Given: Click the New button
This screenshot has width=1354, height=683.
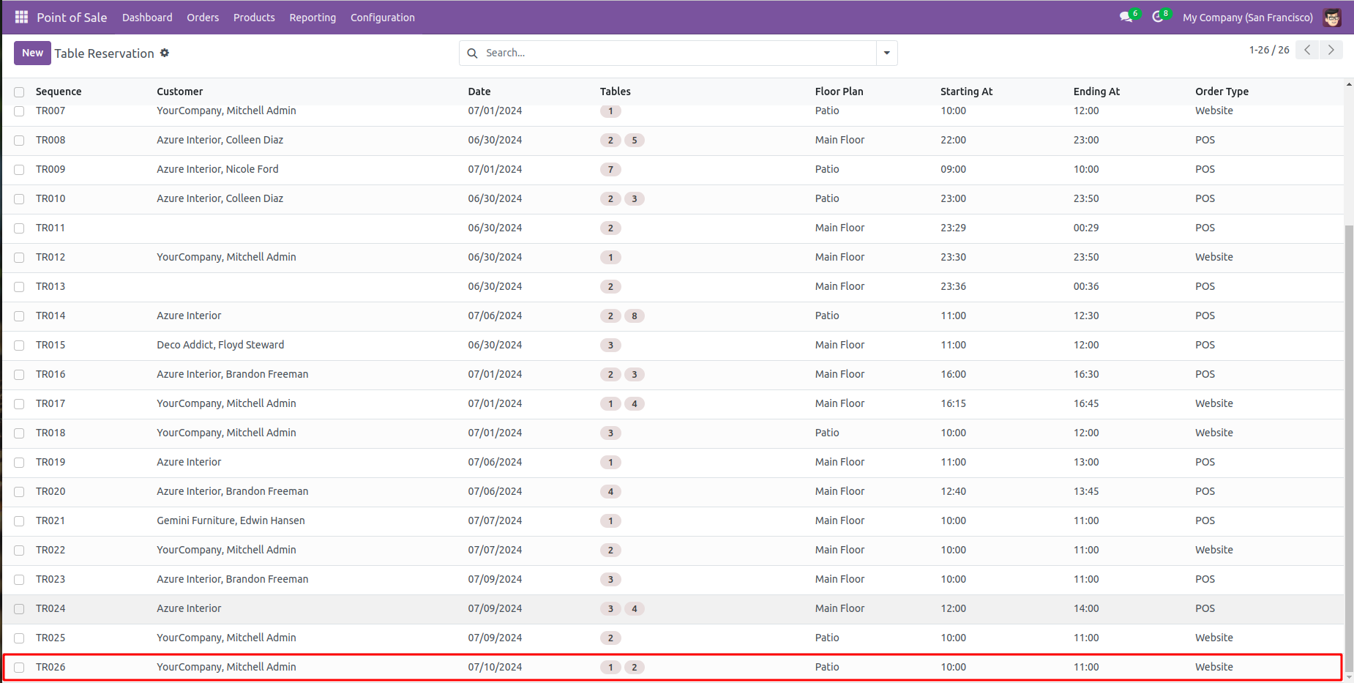Looking at the screenshot, I should (x=32, y=53).
